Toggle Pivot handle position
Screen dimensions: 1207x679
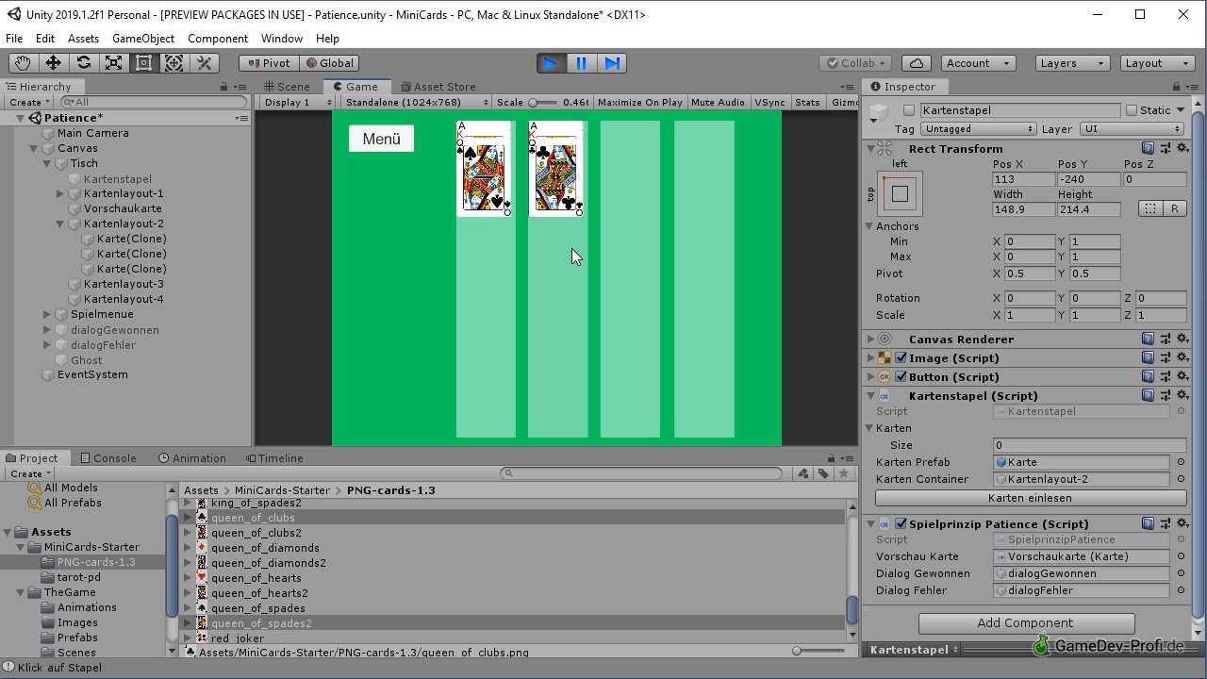[269, 63]
